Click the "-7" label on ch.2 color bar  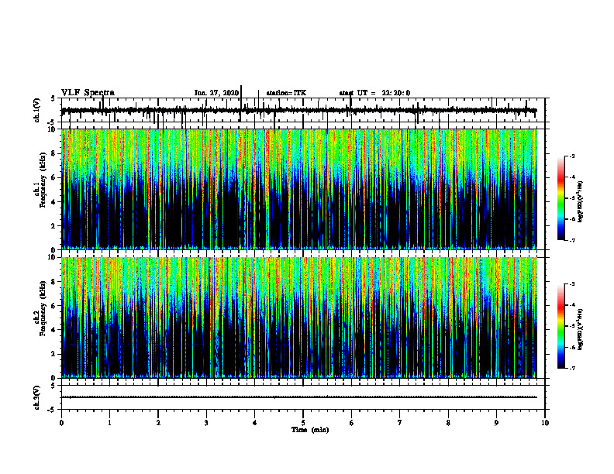[572, 368]
